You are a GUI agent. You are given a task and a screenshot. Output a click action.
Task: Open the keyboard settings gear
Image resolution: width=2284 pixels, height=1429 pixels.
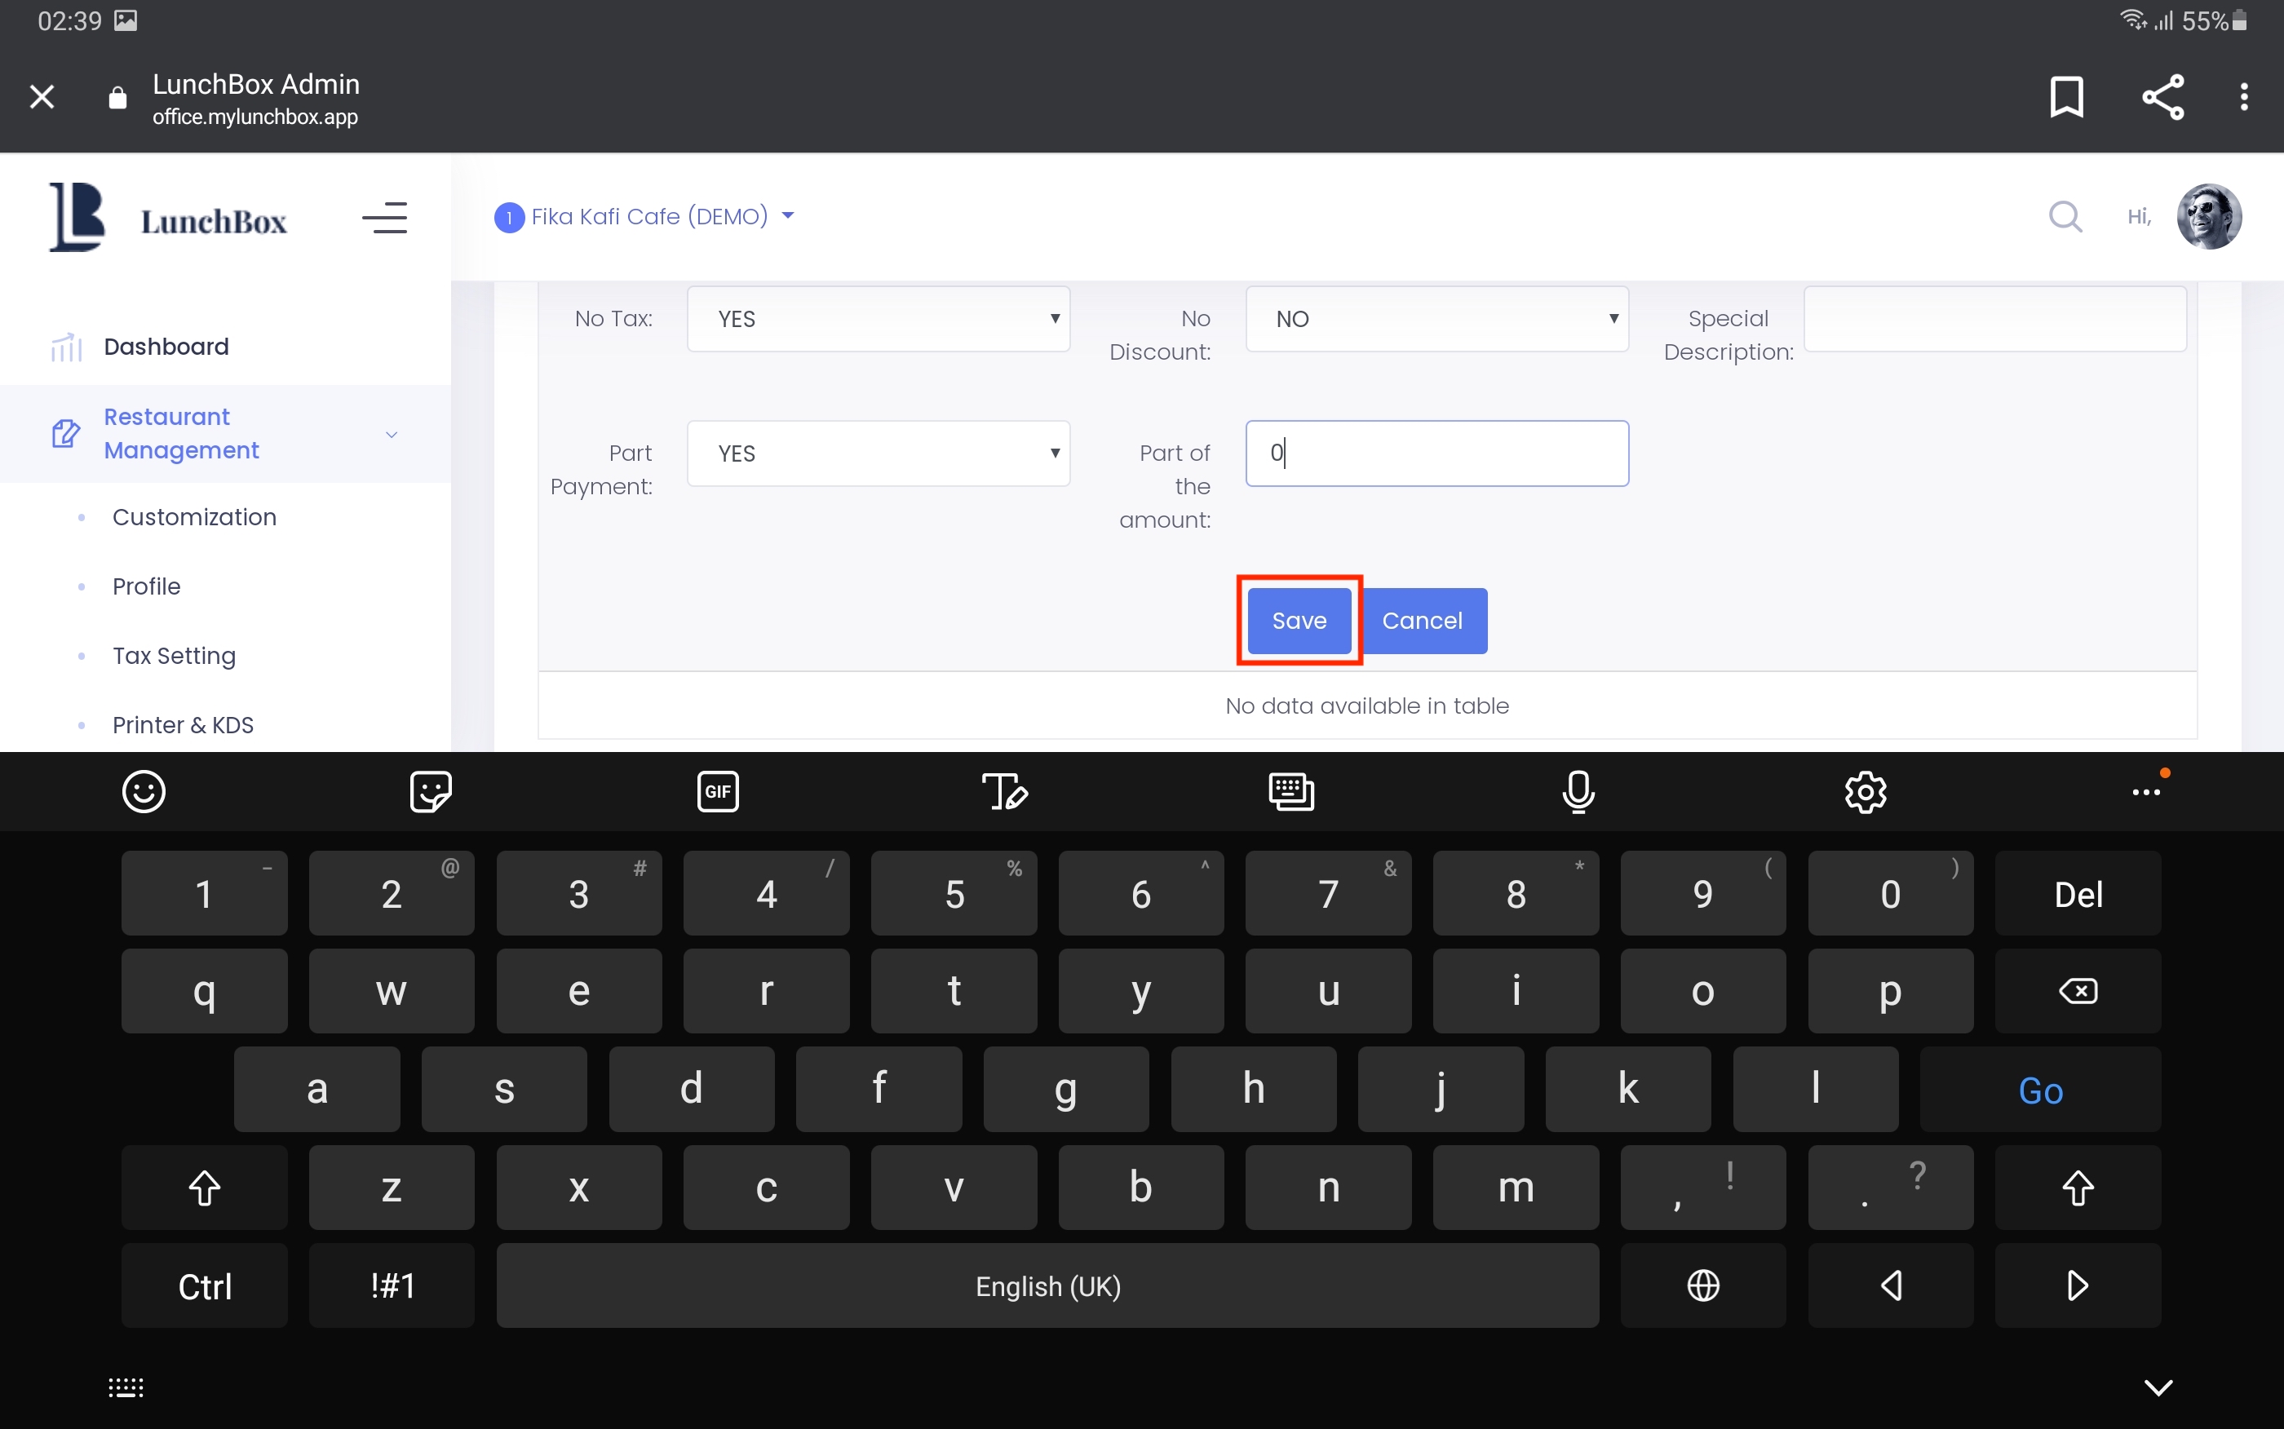click(1866, 792)
